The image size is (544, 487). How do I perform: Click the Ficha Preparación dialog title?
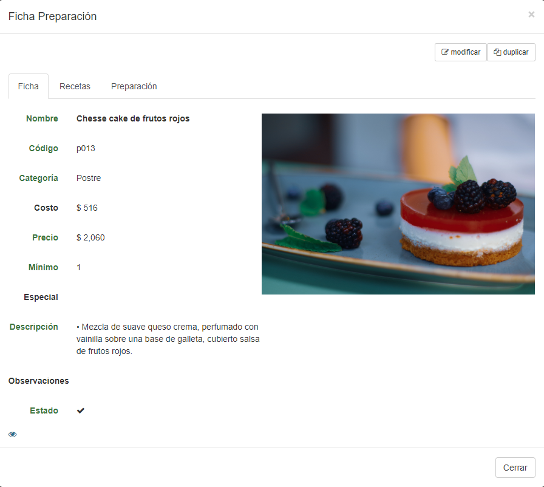[x=52, y=16]
